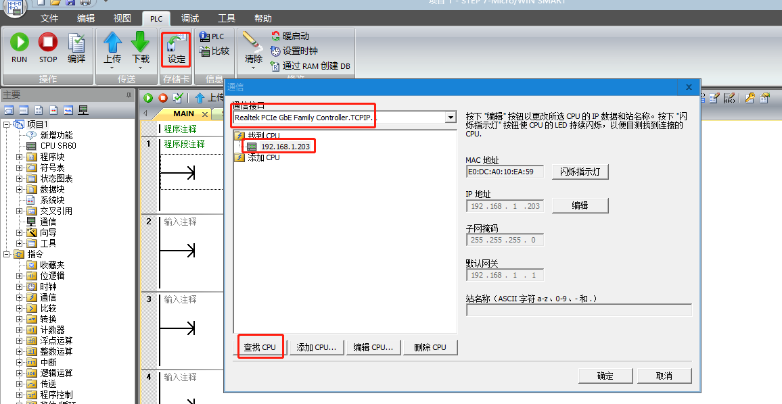The width and height of the screenshot is (782, 404).
Task: Click 通过 RAM 创建 DB
Action: click(310, 66)
